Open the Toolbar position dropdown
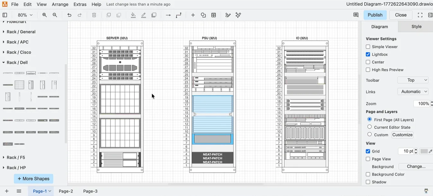 click(x=413, y=80)
